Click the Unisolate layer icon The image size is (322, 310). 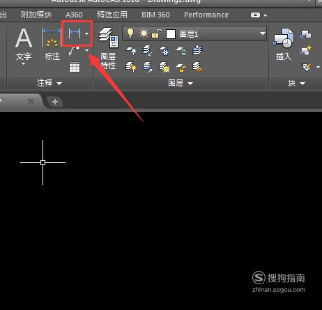(x=147, y=67)
